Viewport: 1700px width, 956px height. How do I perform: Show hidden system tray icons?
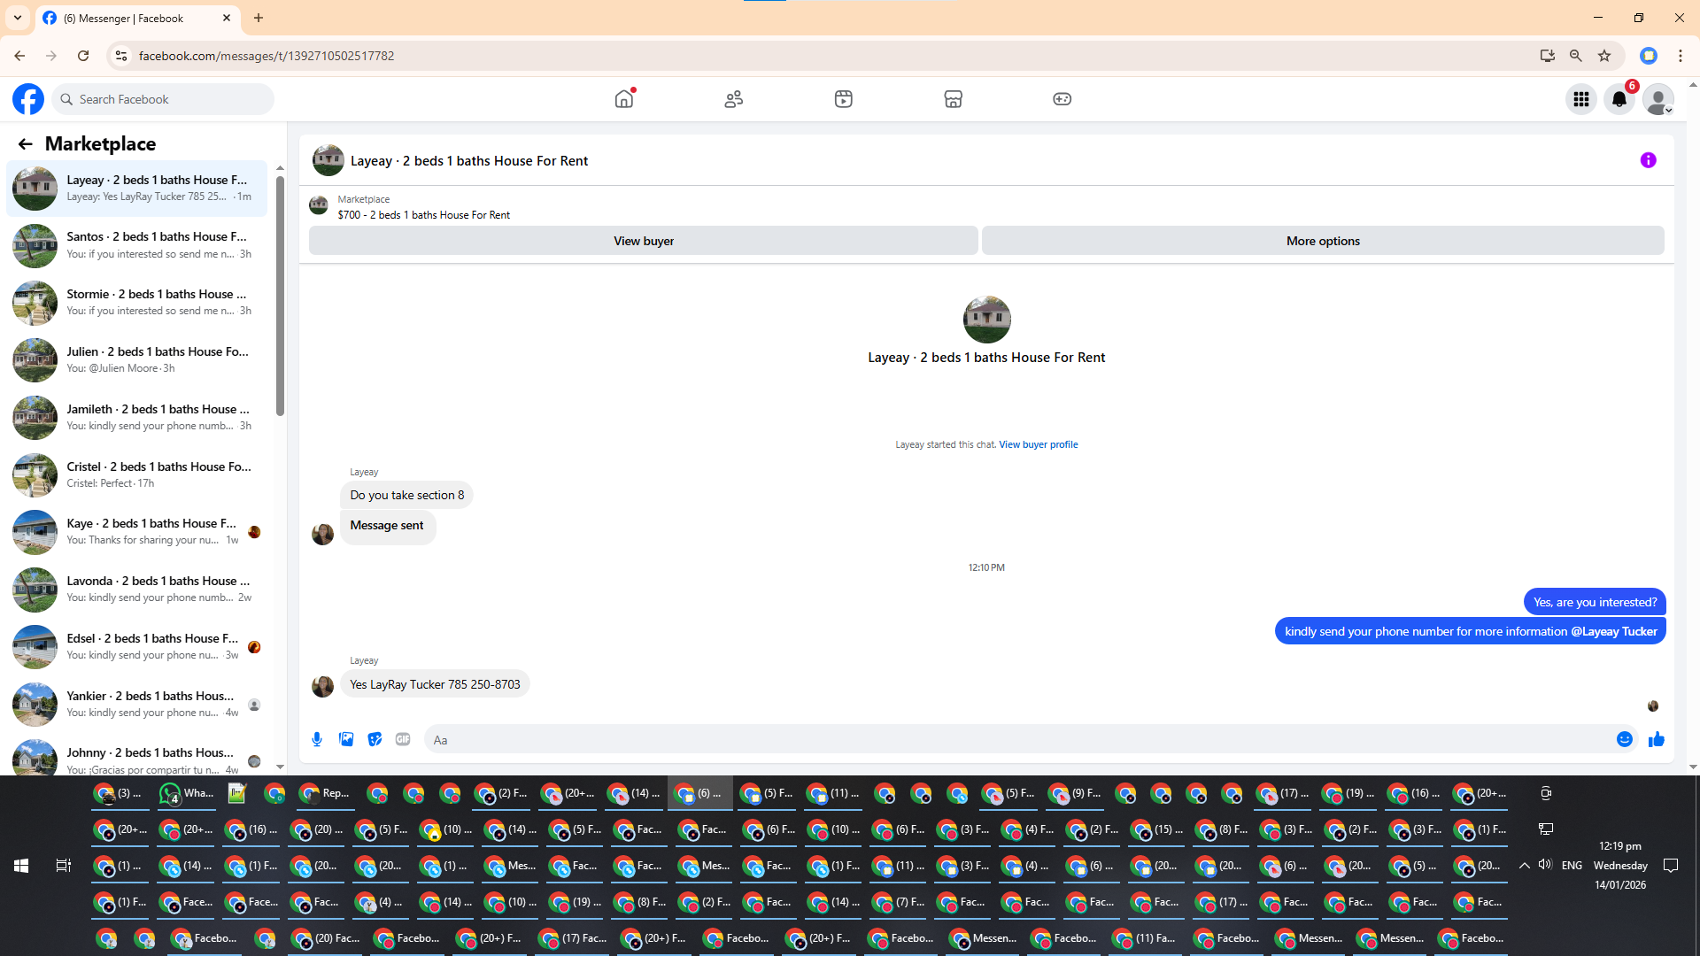(1524, 866)
